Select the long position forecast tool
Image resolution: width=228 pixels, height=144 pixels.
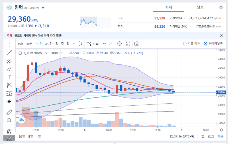click(x=9, y=93)
